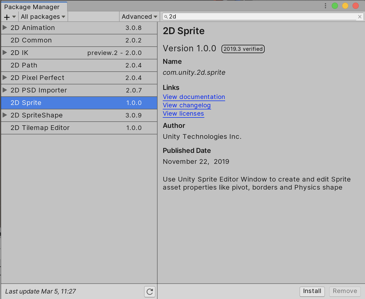Expand the 2D IK package versions

(5, 52)
